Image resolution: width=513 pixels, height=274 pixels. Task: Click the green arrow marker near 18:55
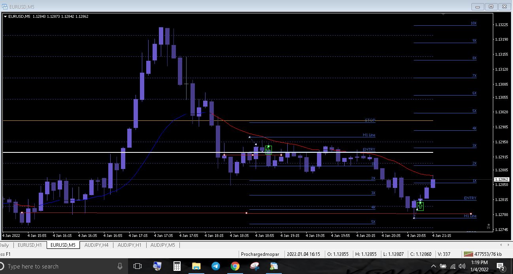click(x=268, y=150)
